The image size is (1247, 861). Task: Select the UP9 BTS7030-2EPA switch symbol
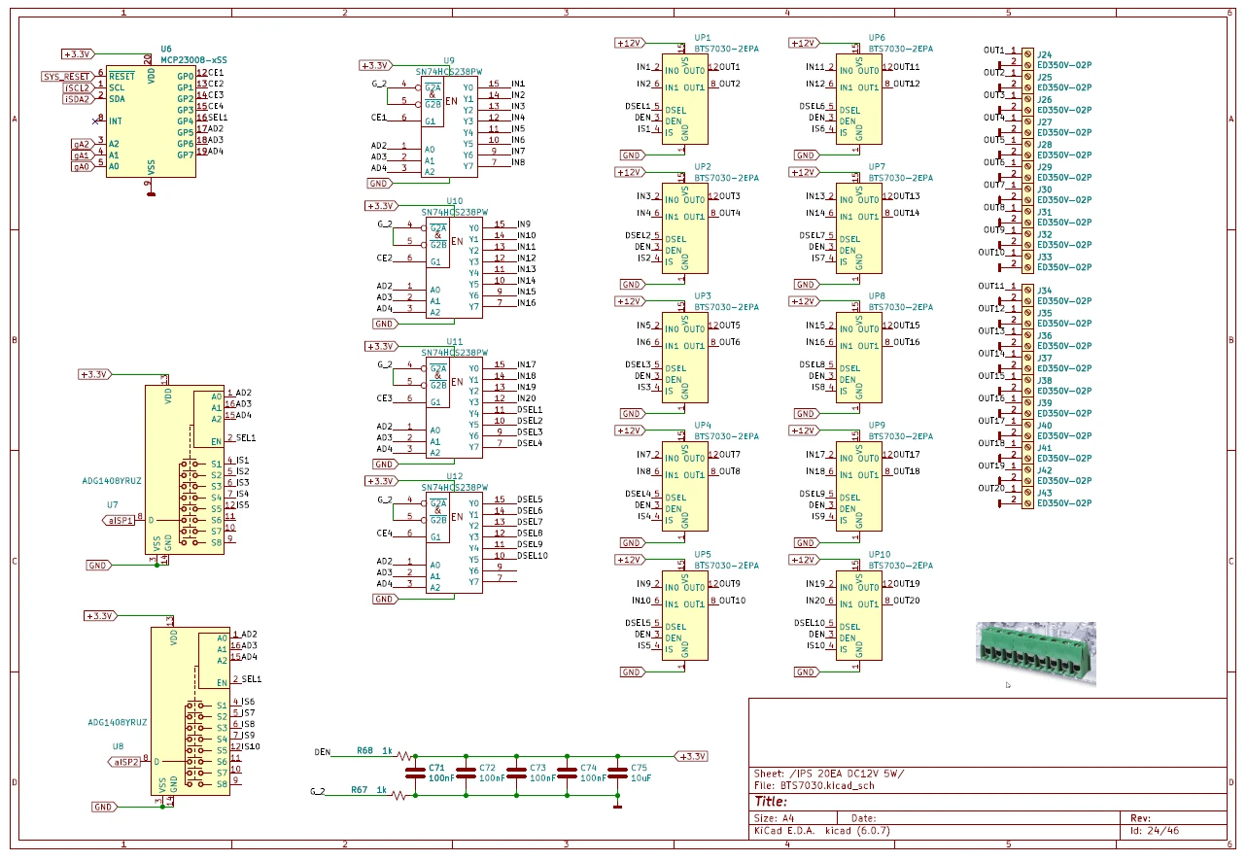(x=860, y=487)
